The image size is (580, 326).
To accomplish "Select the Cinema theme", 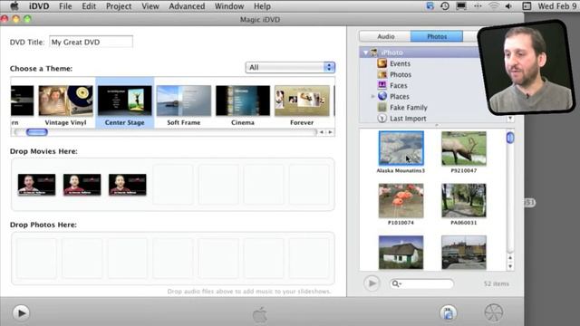I will (x=243, y=105).
